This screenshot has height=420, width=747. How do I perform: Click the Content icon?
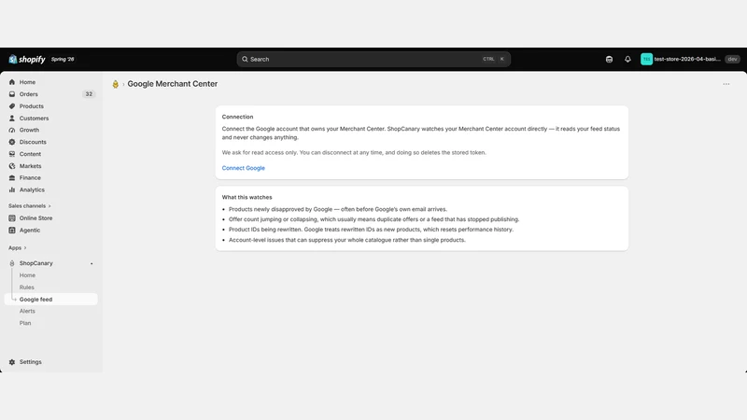pyautogui.click(x=12, y=154)
